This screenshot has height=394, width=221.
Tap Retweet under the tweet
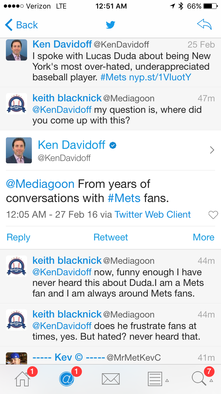(x=111, y=237)
